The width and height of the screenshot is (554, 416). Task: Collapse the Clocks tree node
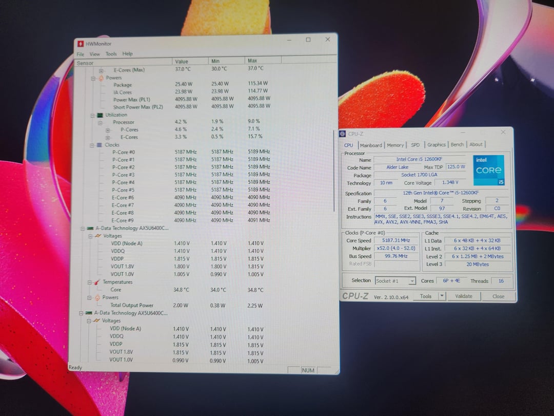point(92,145)
